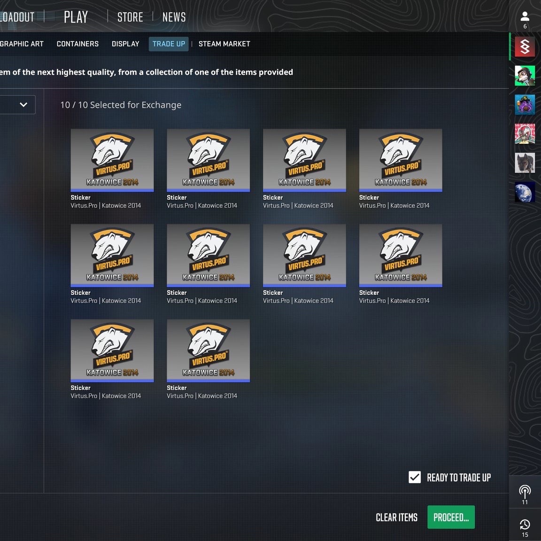The image size is (541, 541).
Task: Open the Play menu
Action: coord(76,17)
